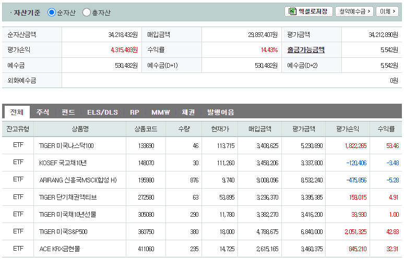Open the 청약예수금 button
The height and width of the screenshot is (259, 404).
[x=354, y=11]
